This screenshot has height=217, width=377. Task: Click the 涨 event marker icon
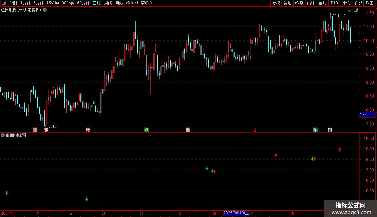point(46,130)
